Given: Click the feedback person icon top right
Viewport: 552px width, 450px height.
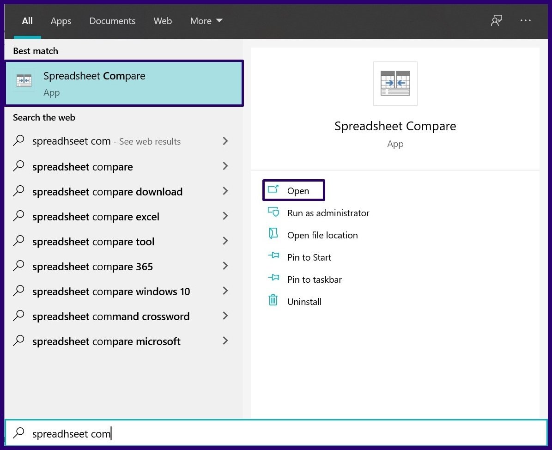Looking at the screenshot, I should point(496,21).
